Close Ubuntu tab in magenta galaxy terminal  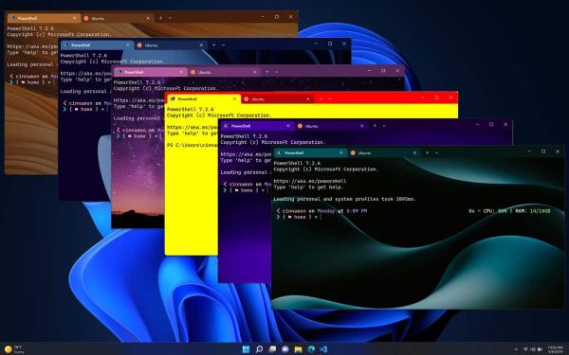click(x=255, y=72)
